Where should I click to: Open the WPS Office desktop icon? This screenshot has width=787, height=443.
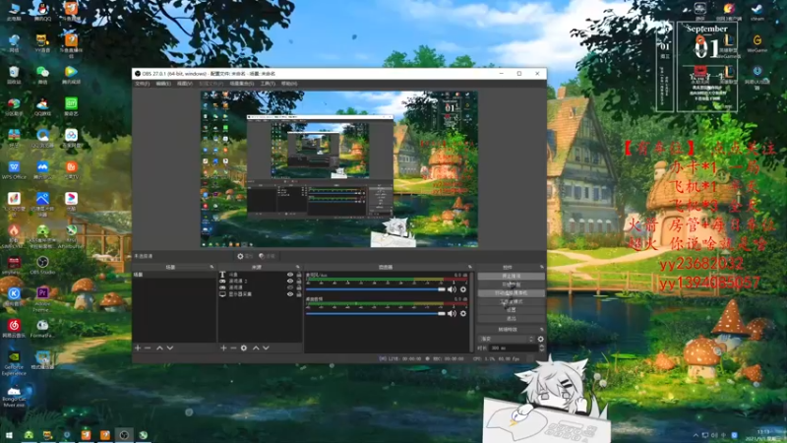pos(14,170)
